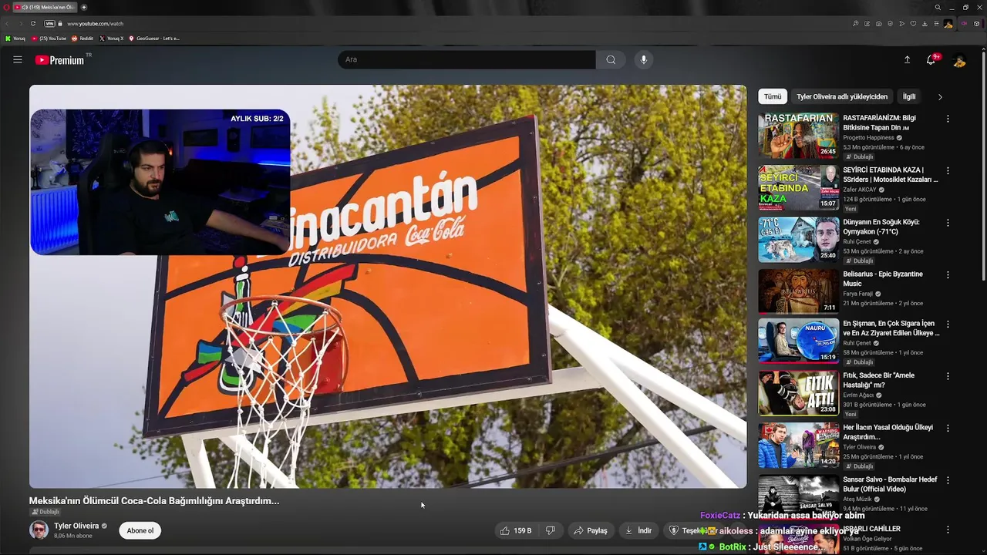Open options for Sansar Salvo video
Image resolution: width=987 pixels, height=555 pixels.
coord(948,480)
